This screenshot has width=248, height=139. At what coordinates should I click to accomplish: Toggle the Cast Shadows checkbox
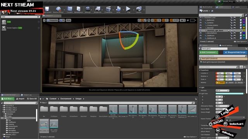coord(217,135)
